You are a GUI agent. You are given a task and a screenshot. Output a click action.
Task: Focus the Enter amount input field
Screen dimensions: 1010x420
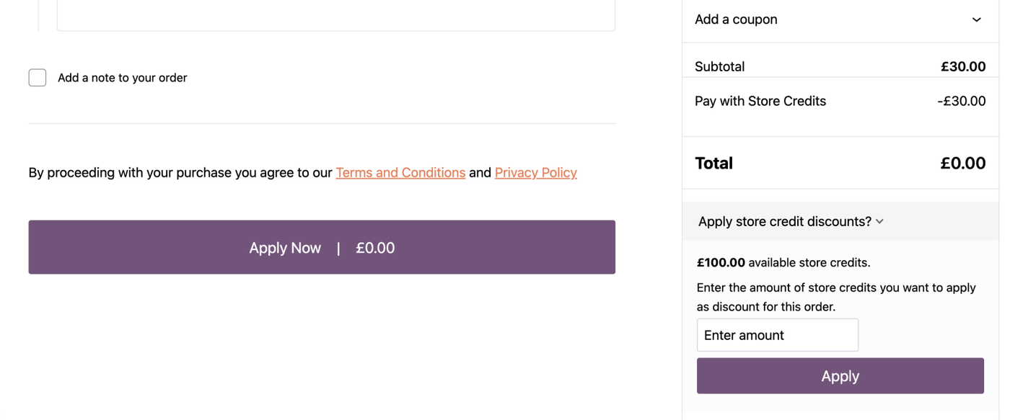pos(777,335)
